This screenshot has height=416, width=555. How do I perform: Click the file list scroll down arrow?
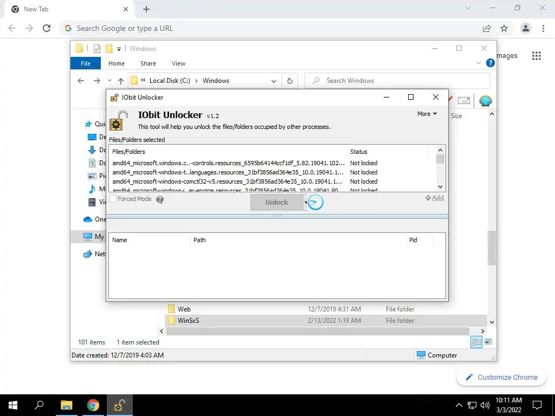pos(440,187)
